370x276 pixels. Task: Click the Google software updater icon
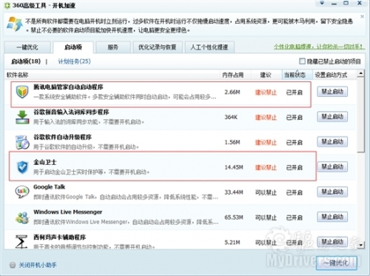(x=22, y=142)
